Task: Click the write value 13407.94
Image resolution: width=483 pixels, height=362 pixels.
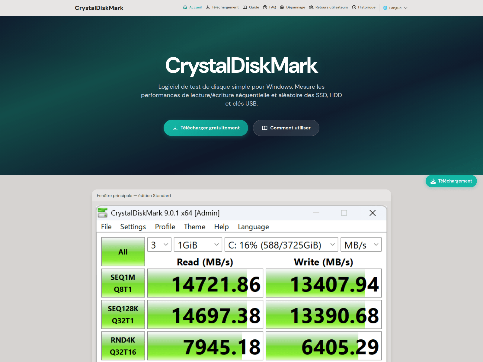Action: [324, 283]
